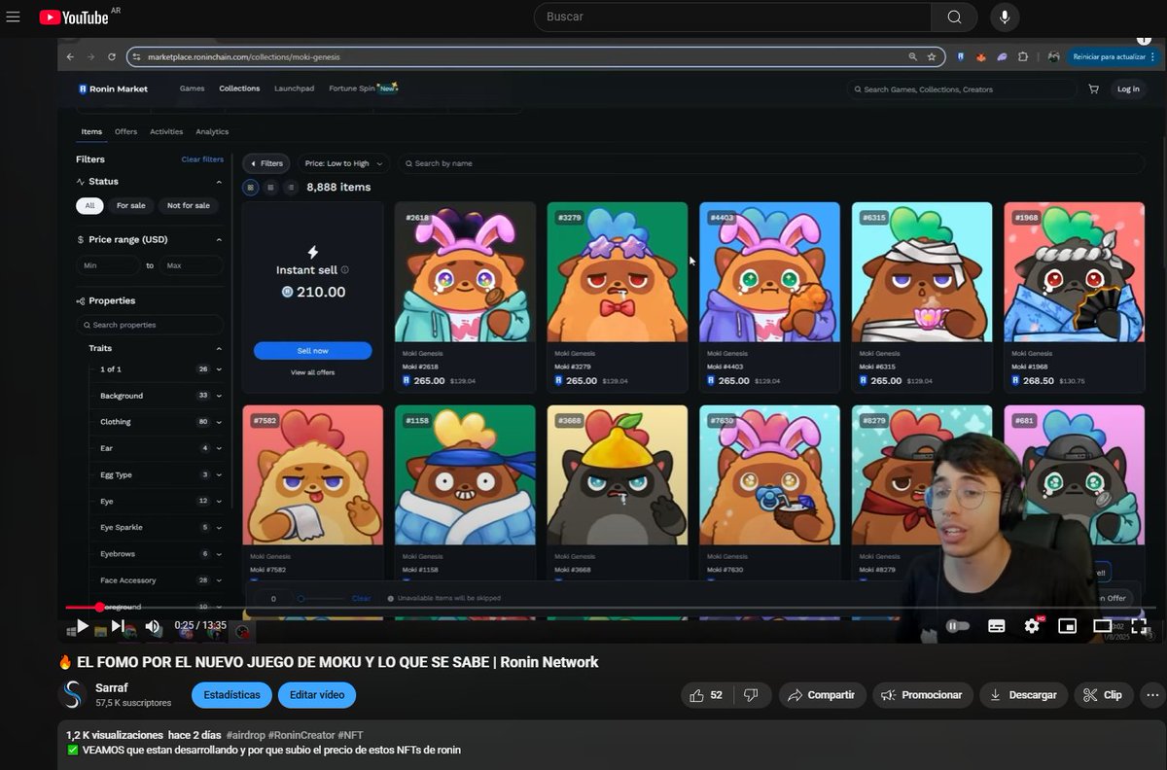The width and height of the screenshot is (1167, 770).
Task: Open the shopping cart icon on Ronin Market
Action: [1093, 88]
